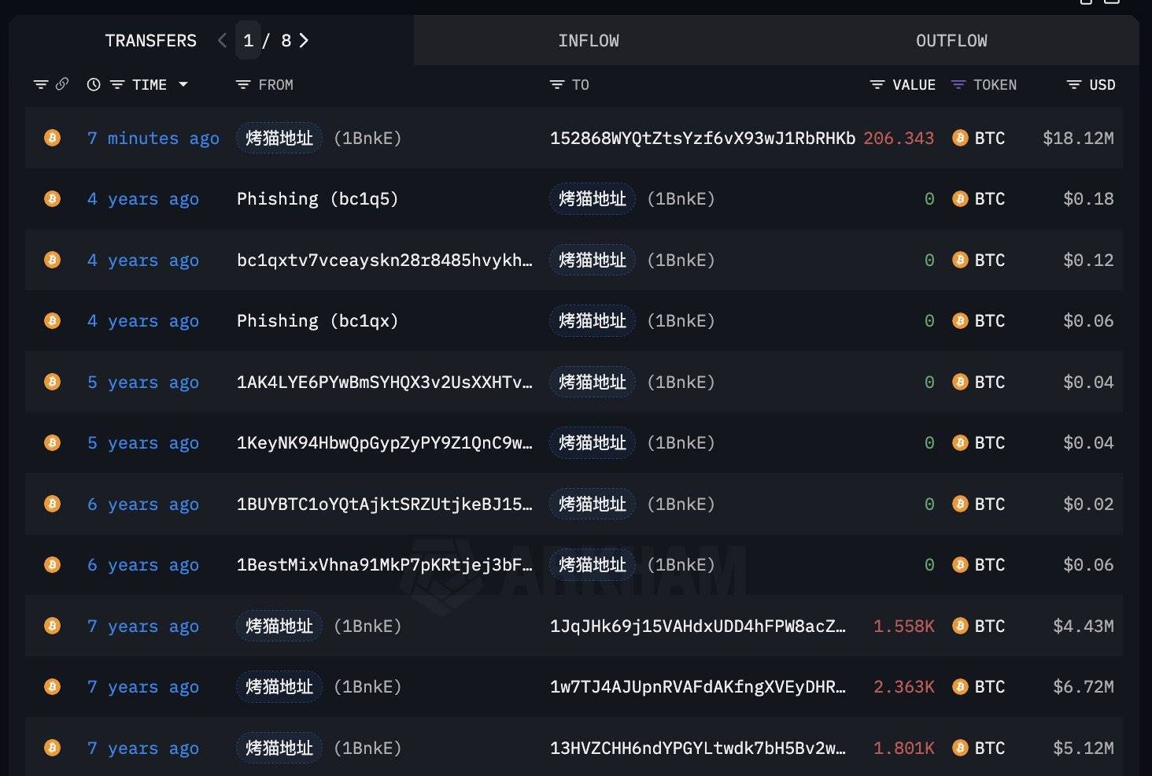Click the page number field showing 1
1152x776 pixels.
(x=248, y=41)
